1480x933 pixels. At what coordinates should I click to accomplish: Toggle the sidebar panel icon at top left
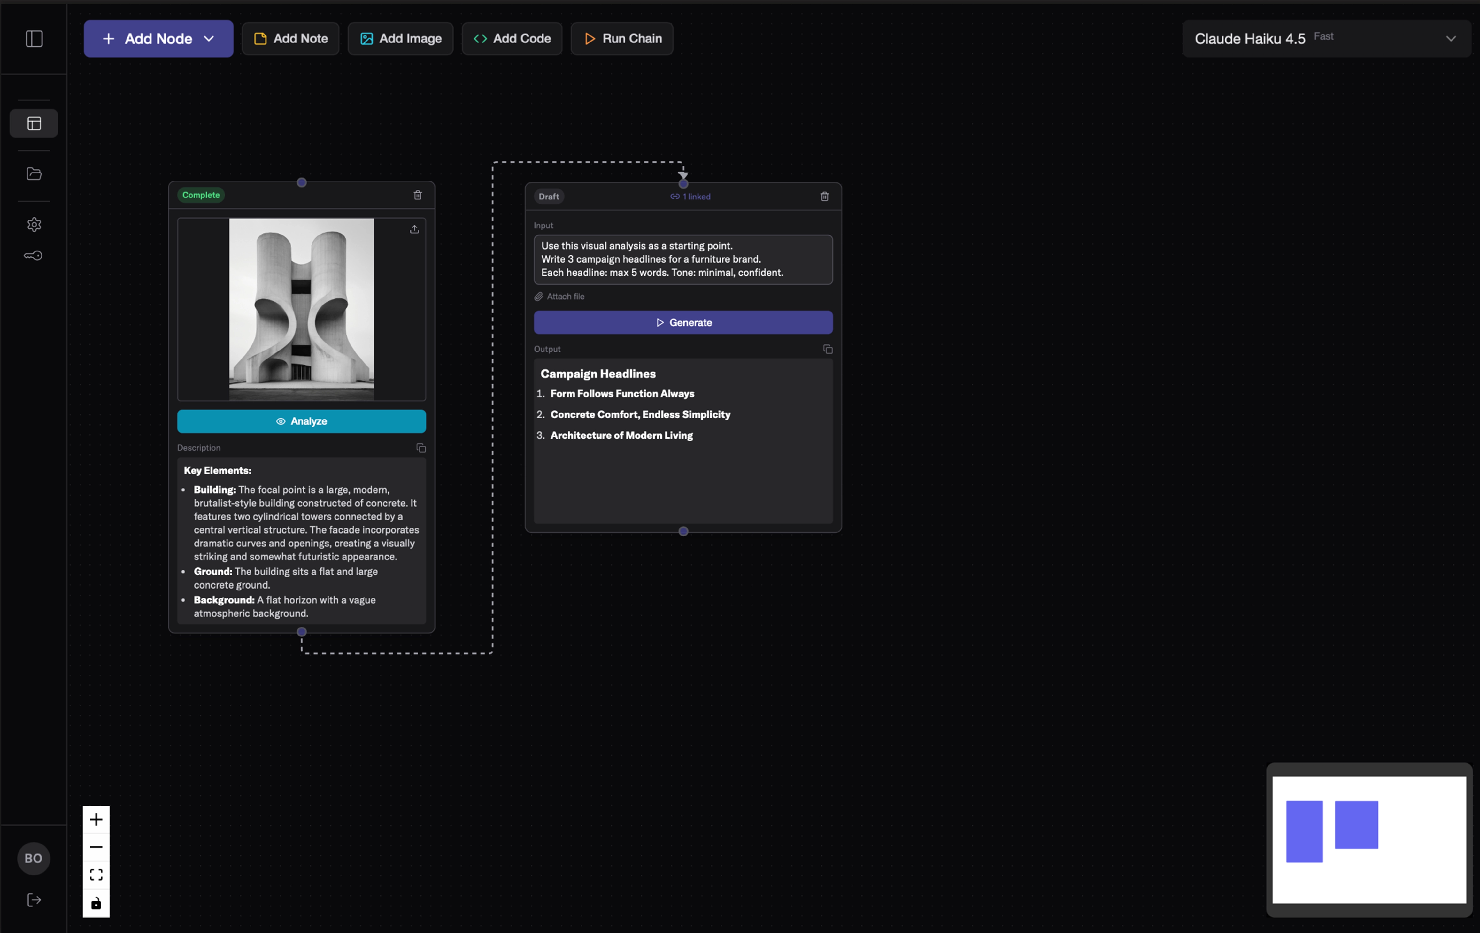(x=34, y=39)
